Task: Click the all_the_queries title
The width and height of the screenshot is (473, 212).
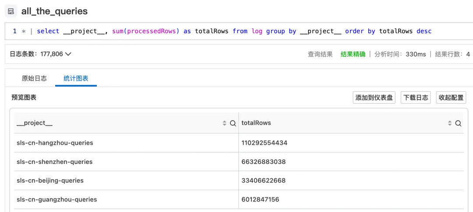Action: (x=54, y=11)
